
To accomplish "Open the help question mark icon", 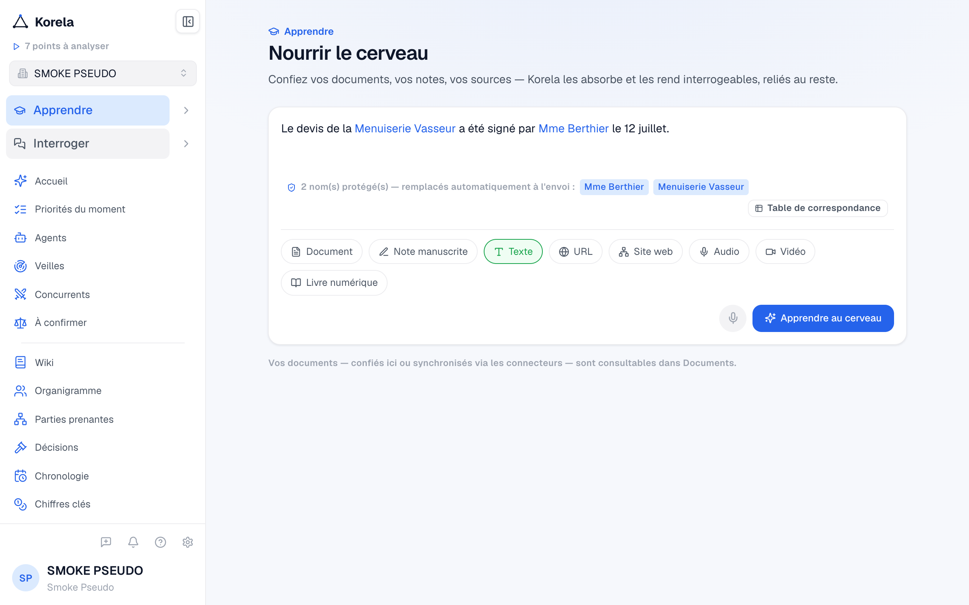I will tap(160, 542).
